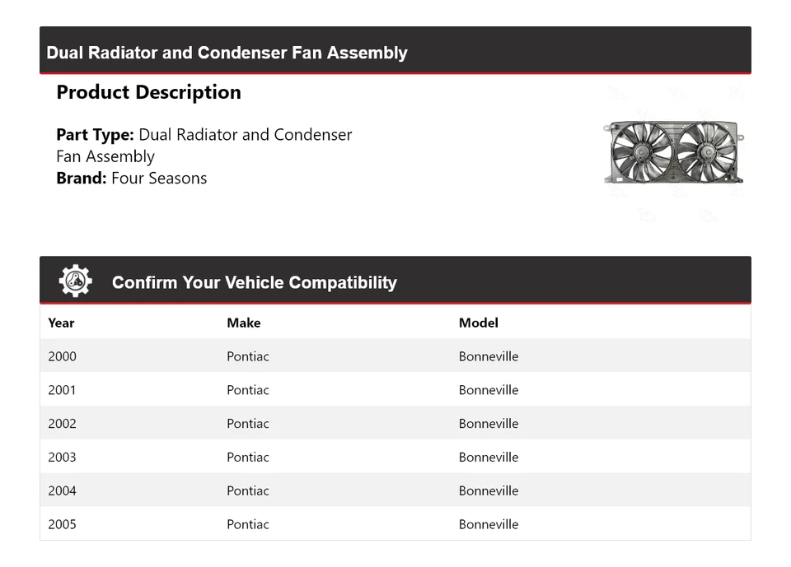791x567 pixels.
Task: Click the Product Description heading
Action: click(x=148, y=92)
